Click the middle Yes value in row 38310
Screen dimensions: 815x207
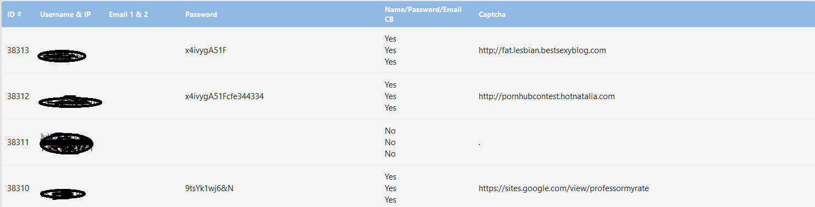(391, 188)
